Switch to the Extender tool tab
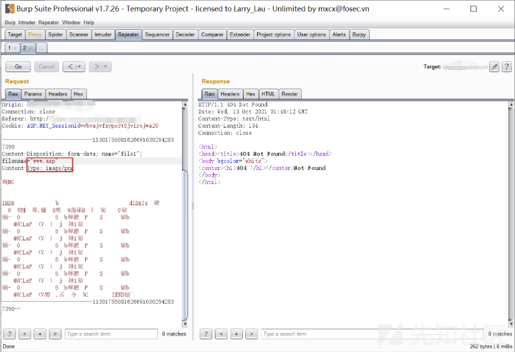The height and width of the screenshot is (352, 515). [x=240, y=35]
